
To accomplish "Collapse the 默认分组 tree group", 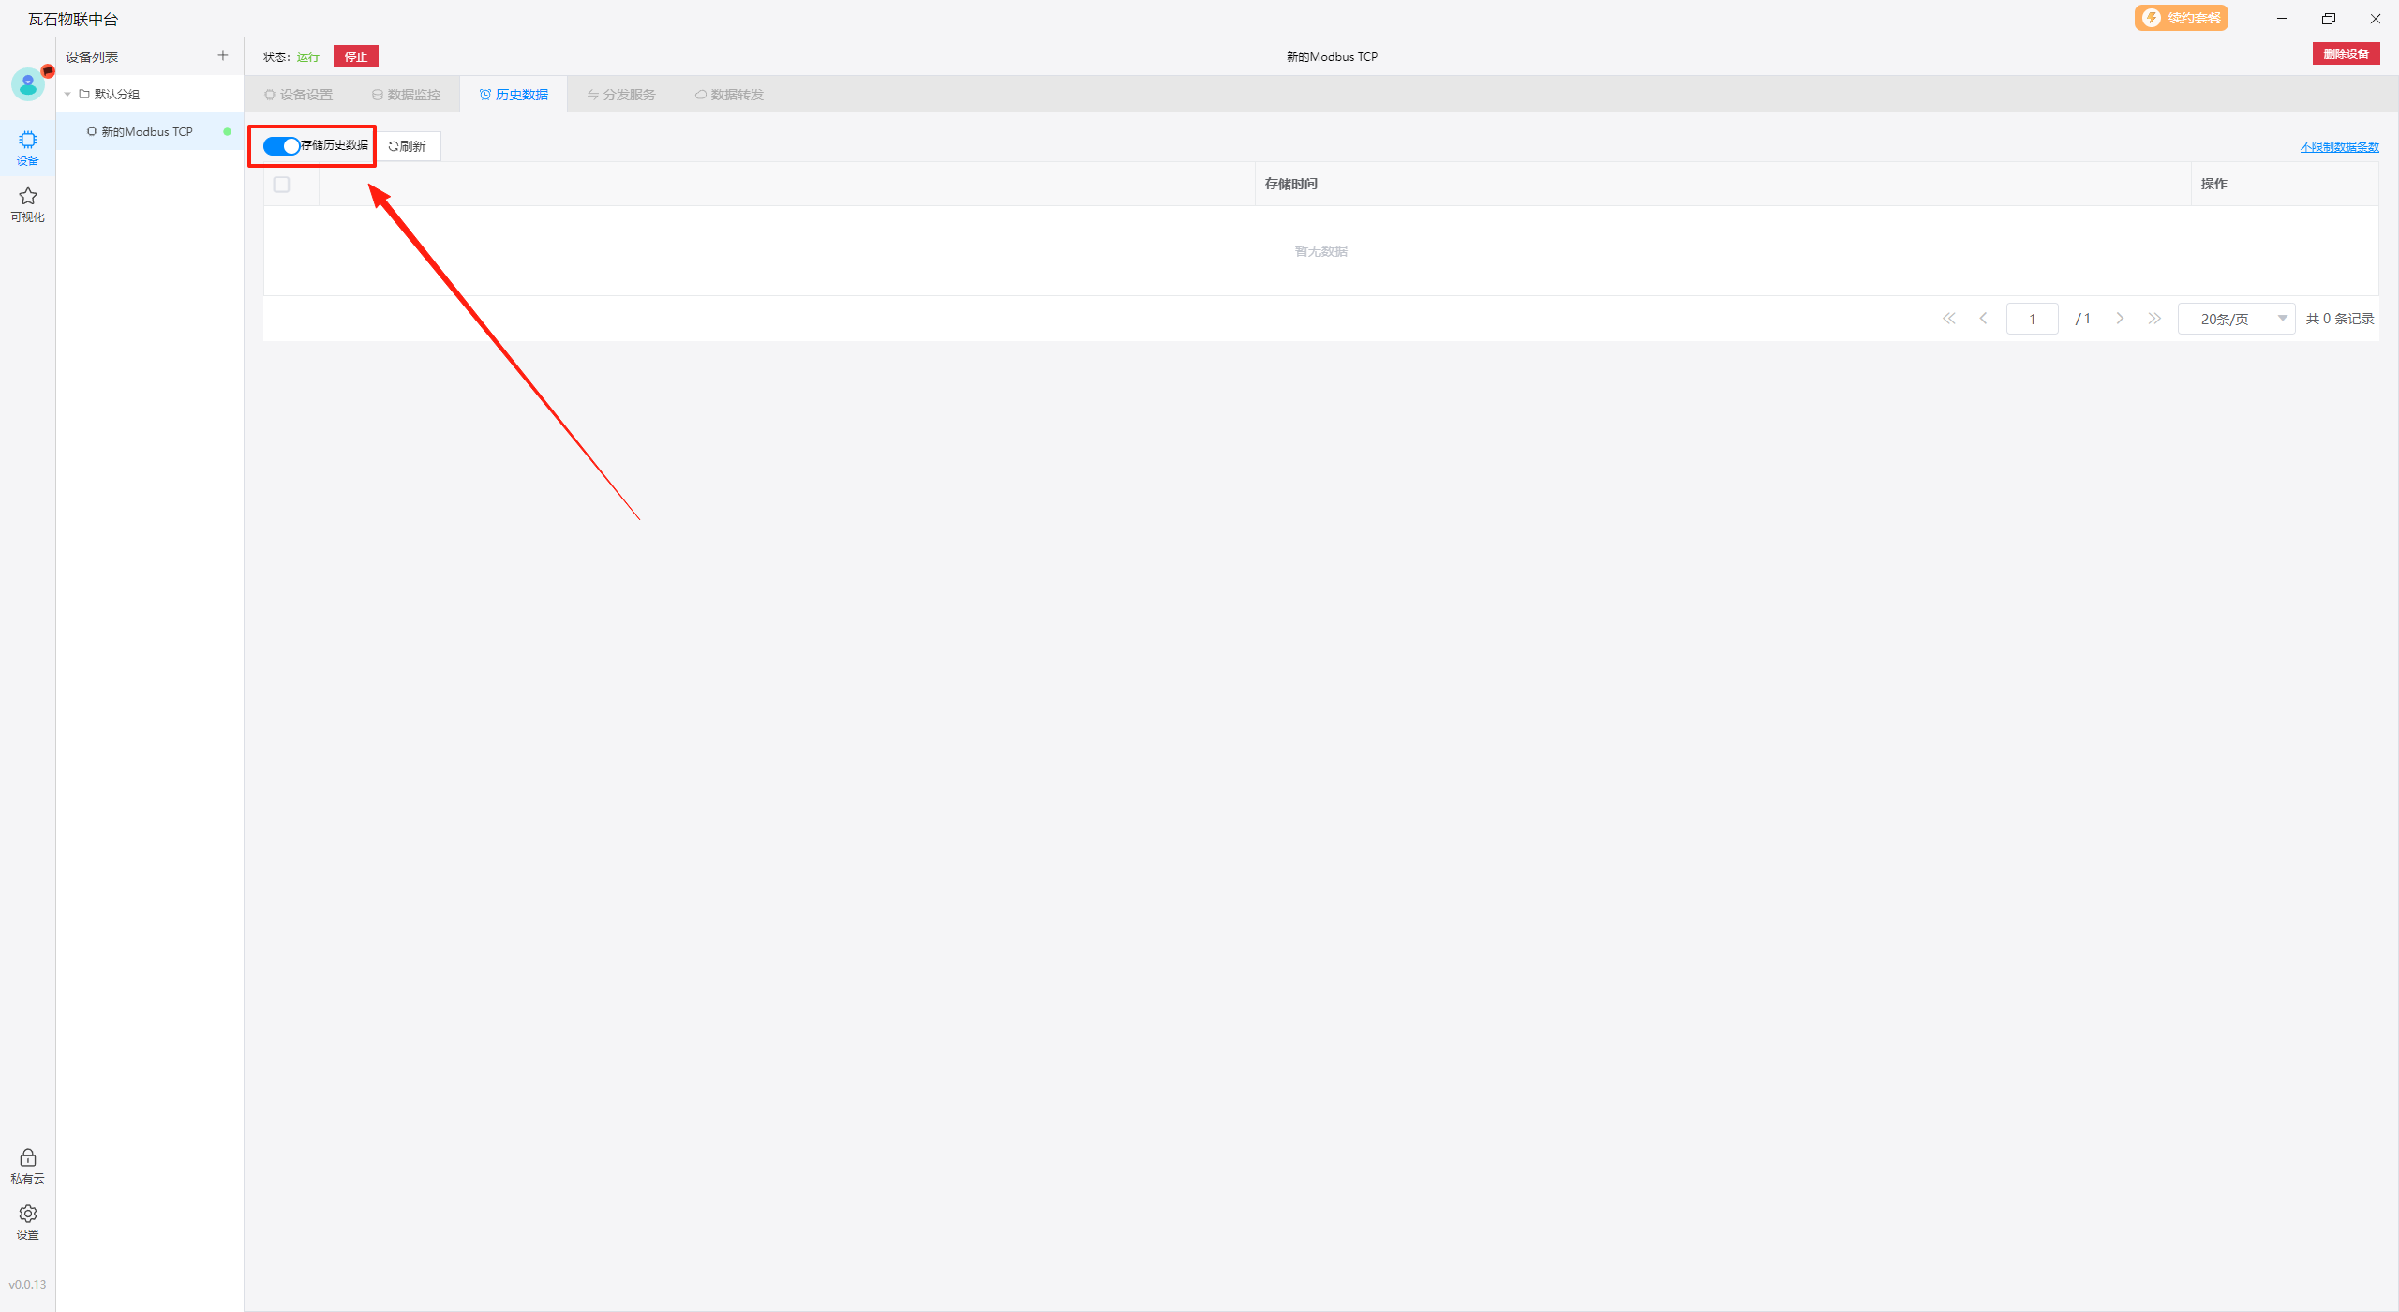I will tap(67, 95).
